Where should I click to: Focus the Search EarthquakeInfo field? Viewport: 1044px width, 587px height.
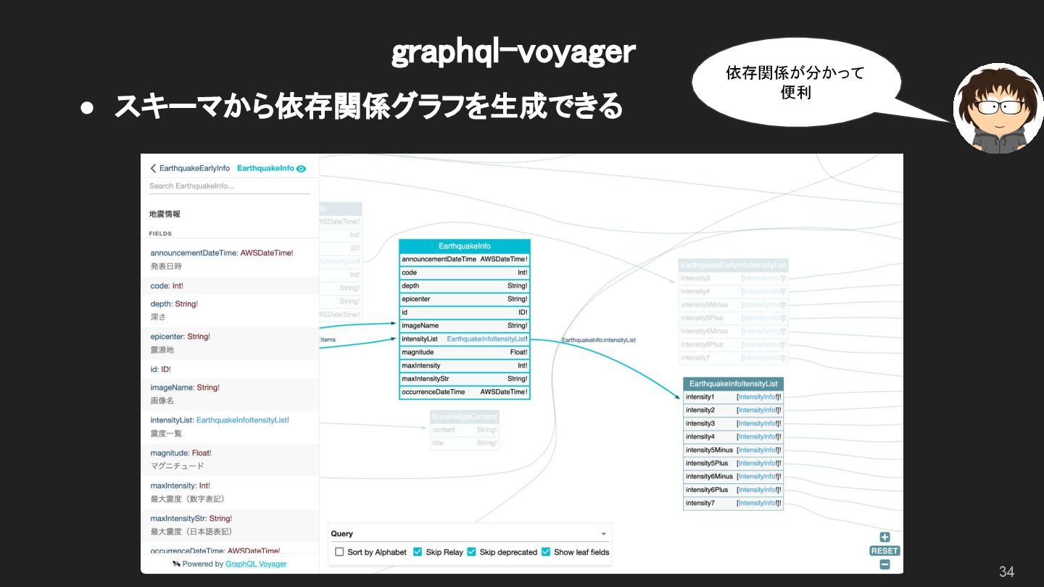229,186
